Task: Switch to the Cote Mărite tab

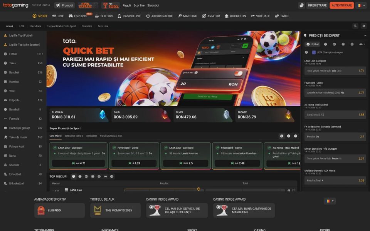Action: pos(55,136)
